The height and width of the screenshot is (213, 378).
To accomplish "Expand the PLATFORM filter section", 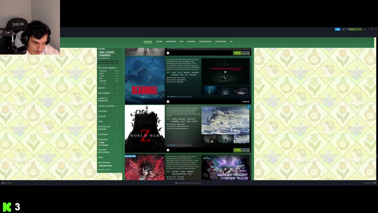I will [108, 135].
